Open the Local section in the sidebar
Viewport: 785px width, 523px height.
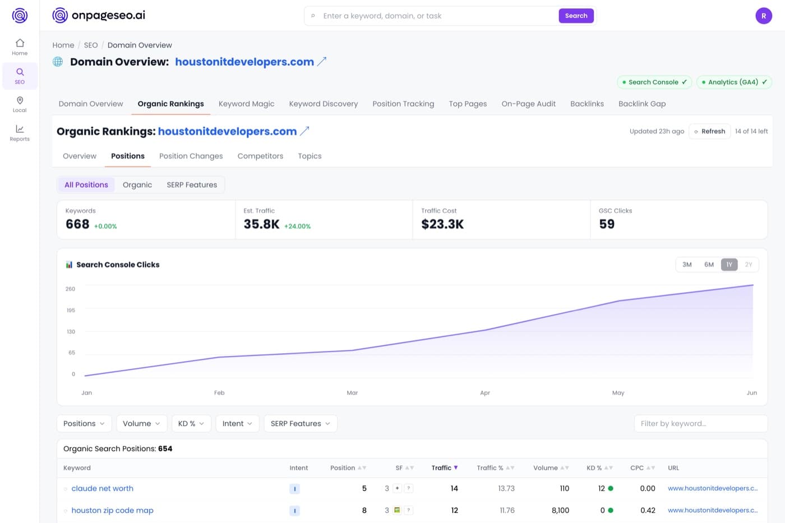click(20, 104)
